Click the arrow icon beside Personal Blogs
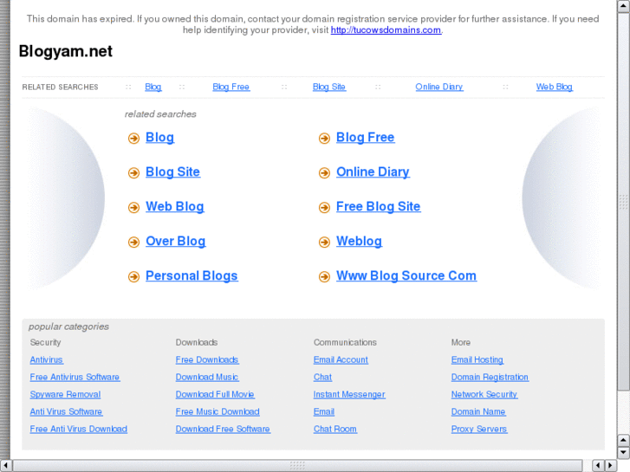The height and width of the screenshot is (472, 630). tap(133, 277)
